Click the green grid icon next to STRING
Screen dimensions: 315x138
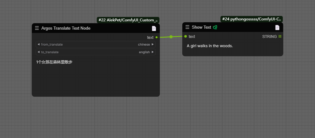click(280, 37)
